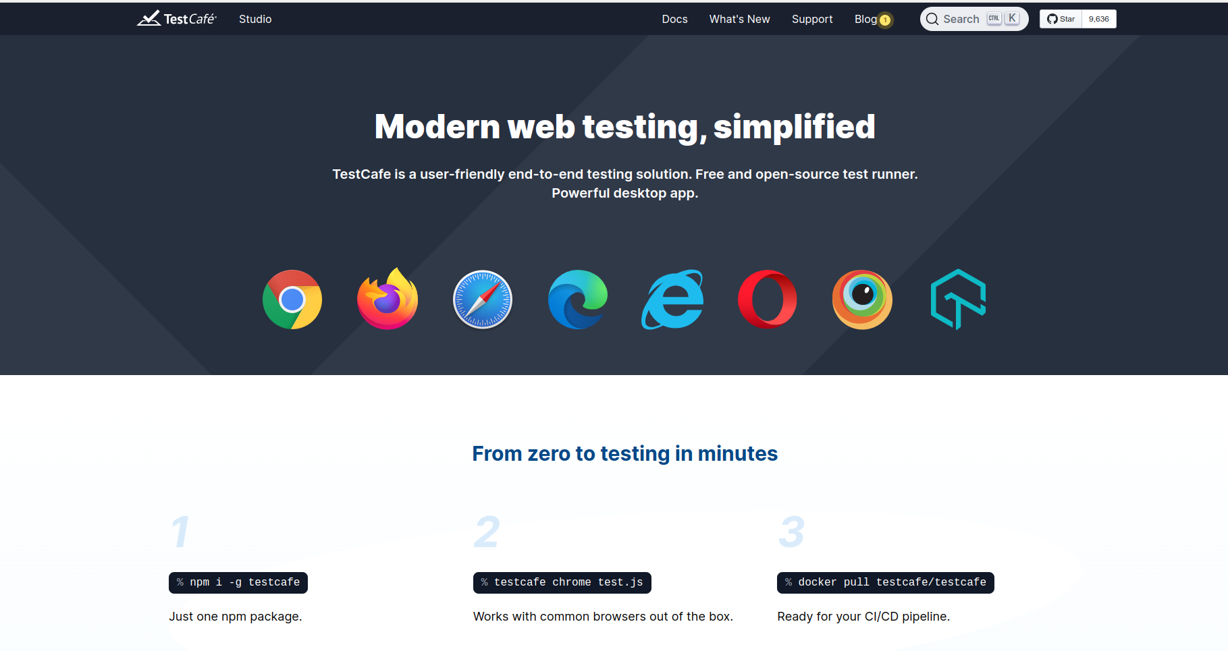Click the Firefox browser icon
The width and height of the screenshot is (1228, 651).
tap(388, 300)
